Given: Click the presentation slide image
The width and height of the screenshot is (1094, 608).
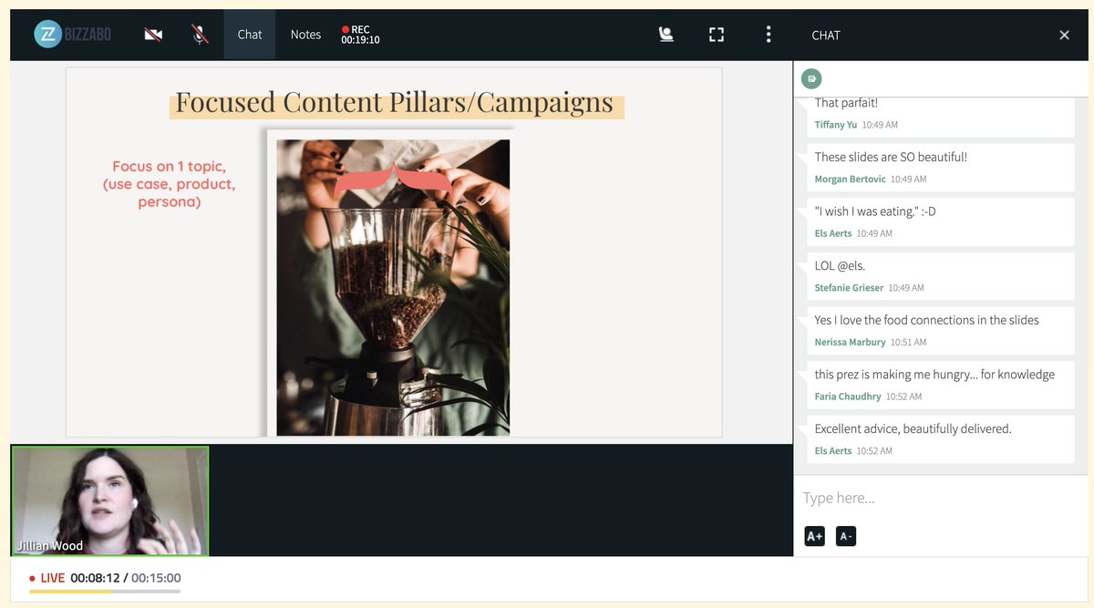Looking at the screenshot, I should pyautogui.click(x=393, y=287).
